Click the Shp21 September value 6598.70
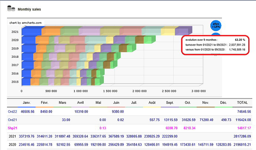 (171, 128)
